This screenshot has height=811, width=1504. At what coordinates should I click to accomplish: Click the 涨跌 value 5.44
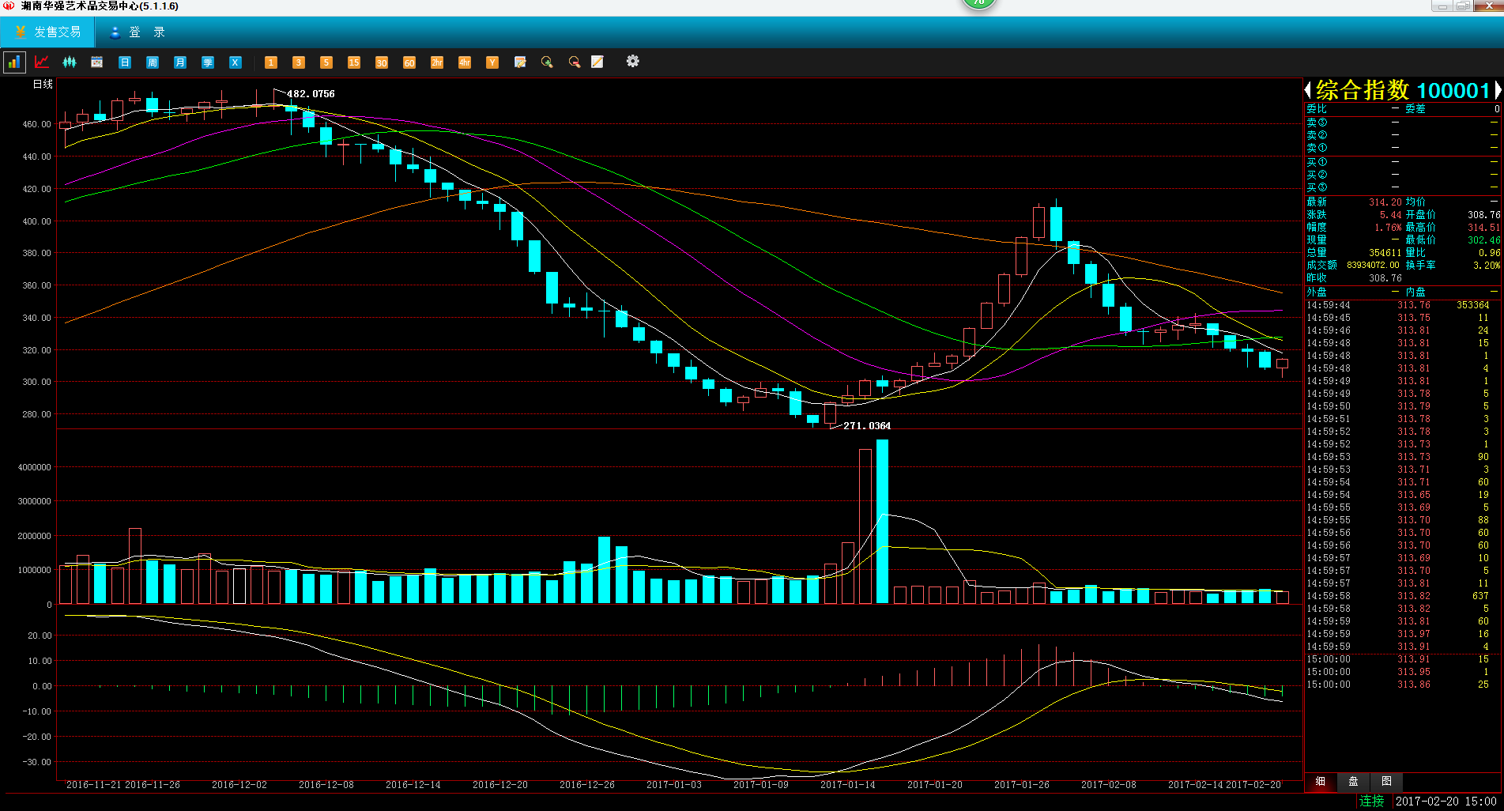pyautogui.click(x=1390, y=215)
